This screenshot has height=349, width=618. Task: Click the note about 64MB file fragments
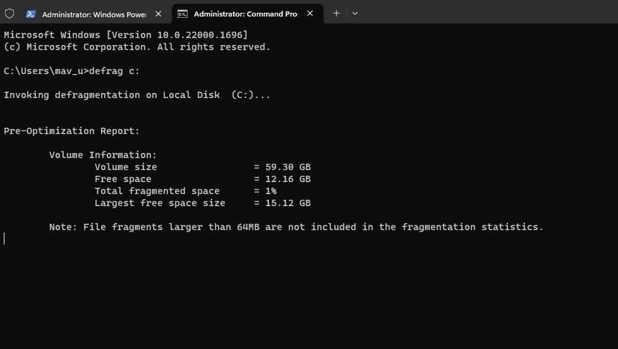296,227
